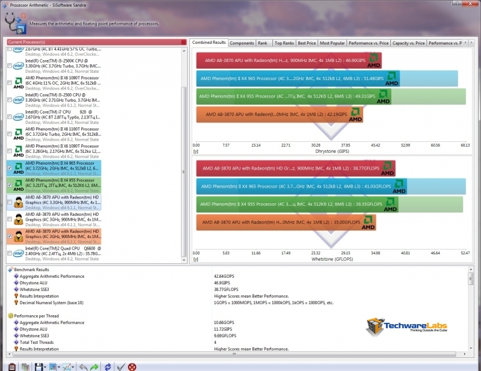Switch to the Components tab
The image size is (481, 371).
tap(242, 43)
